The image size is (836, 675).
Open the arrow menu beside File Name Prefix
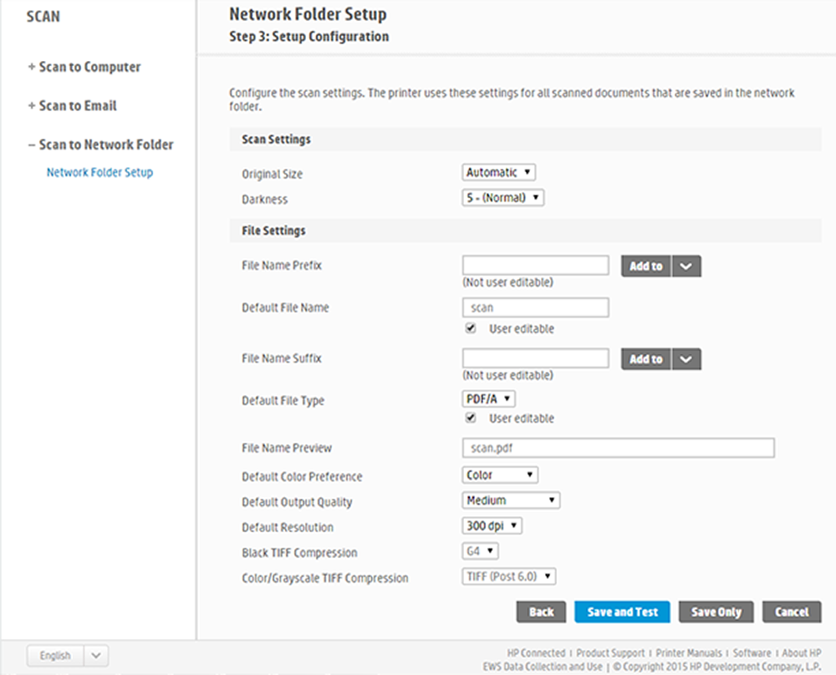tap(686, 266)
